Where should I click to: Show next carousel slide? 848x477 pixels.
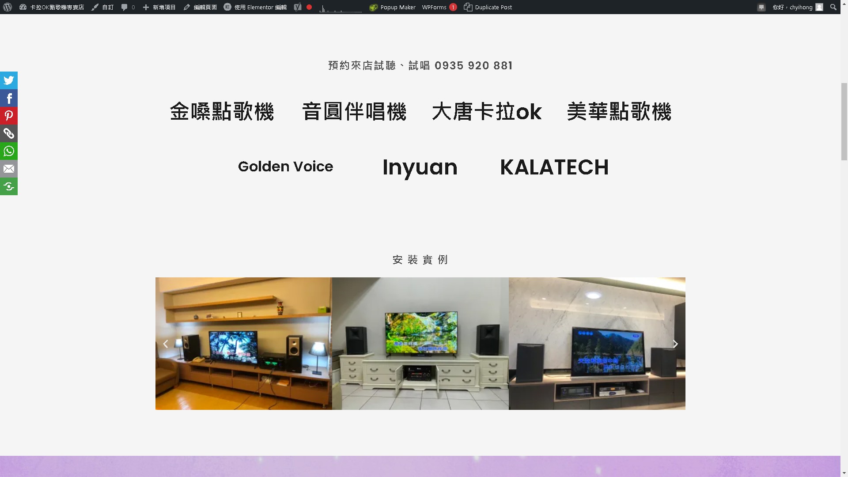coord(675,344)
